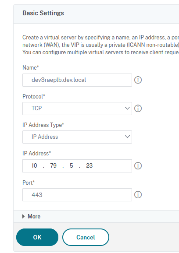Confirm settings with the OK button
Viewport: 179px width, 253px height.
[37, 237]
